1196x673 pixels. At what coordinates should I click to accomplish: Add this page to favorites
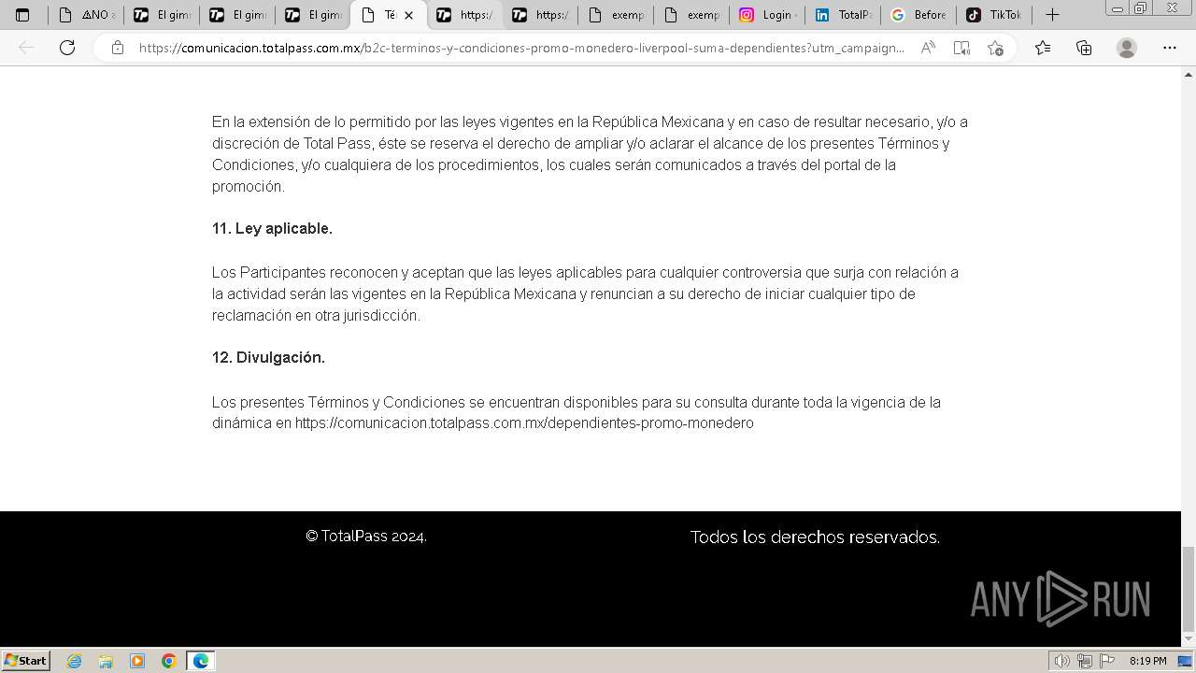pos(995,48)
